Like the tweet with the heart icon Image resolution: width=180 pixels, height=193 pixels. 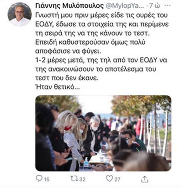(109, 179)
